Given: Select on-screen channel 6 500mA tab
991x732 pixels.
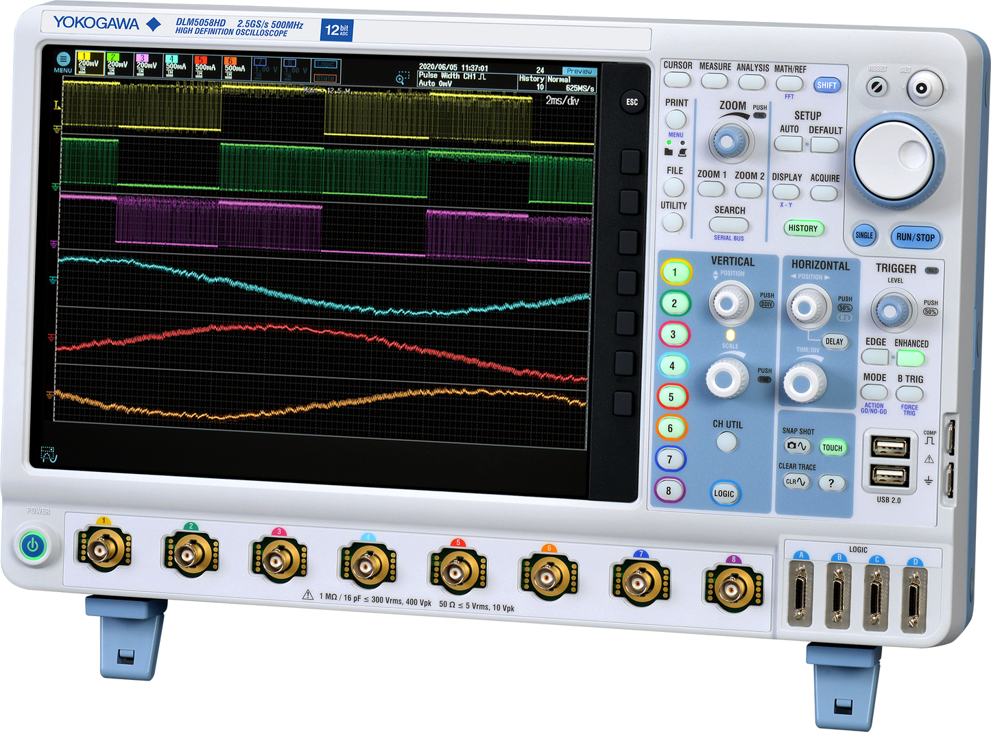Looking at the screenshot, I should click(236, 68).
